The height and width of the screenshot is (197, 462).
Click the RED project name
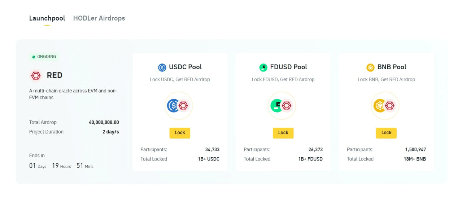(x=55, y=75)
